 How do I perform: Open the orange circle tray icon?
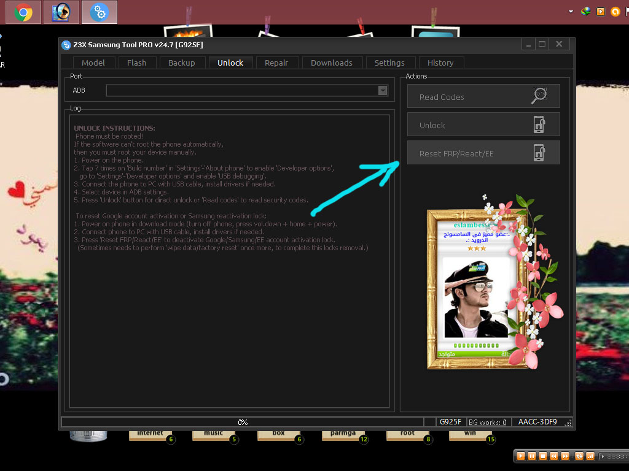pos(615,12)
